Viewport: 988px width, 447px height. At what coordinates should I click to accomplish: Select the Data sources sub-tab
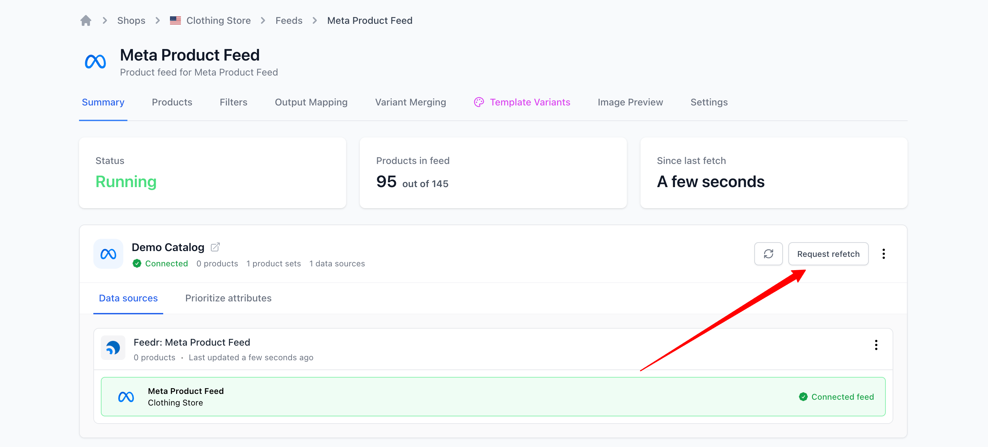(x=128, y=298)
